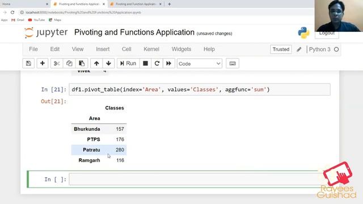
Task: Click the Classes column header
Action: (115, 108)
